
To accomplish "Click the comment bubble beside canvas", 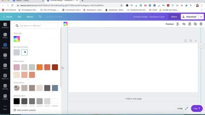I will coord(201,45).
